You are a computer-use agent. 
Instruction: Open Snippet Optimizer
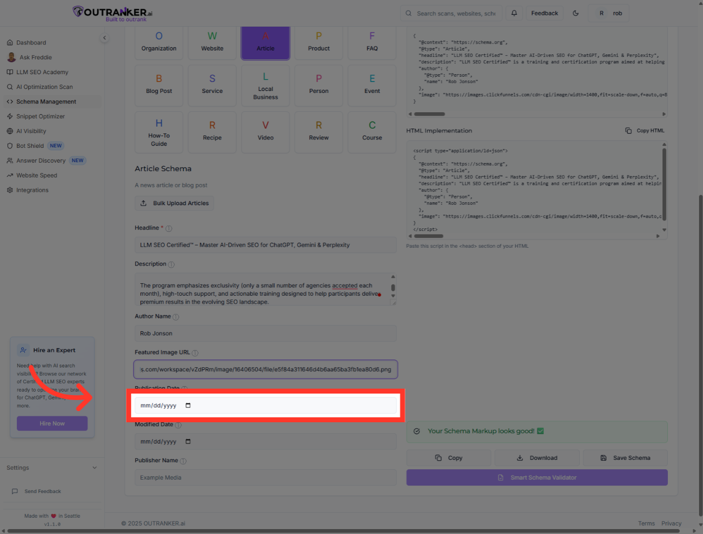coord(41,117)
